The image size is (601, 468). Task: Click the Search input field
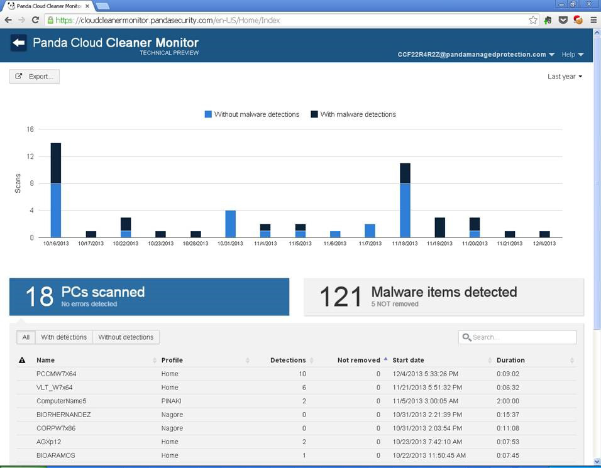[517, 337]
